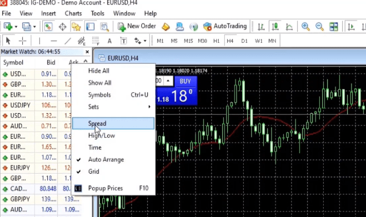Screen dimensions: 366x217
Task: Click the zoom in magnifier icon
Action: [x=305, y=27]
